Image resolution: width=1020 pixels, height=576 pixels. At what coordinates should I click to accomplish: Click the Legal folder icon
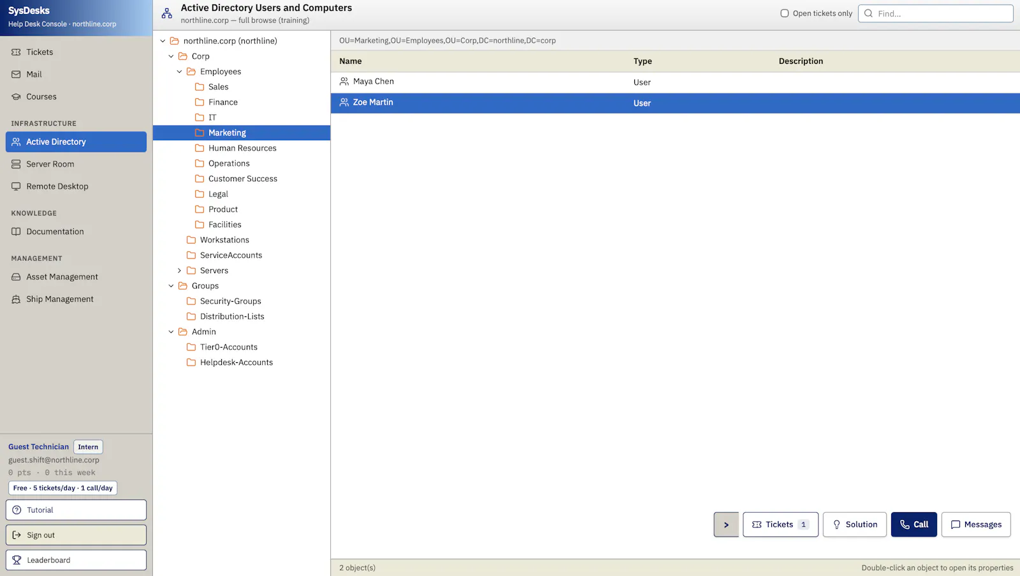point(200,194)
